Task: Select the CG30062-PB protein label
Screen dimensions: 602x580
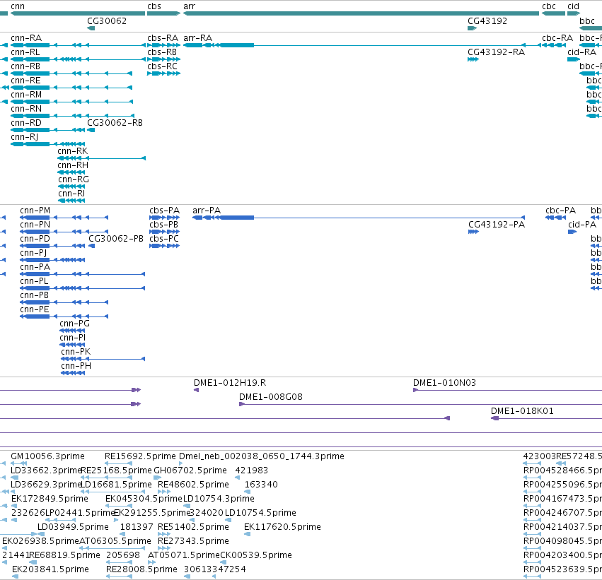Action: point(116,239)
